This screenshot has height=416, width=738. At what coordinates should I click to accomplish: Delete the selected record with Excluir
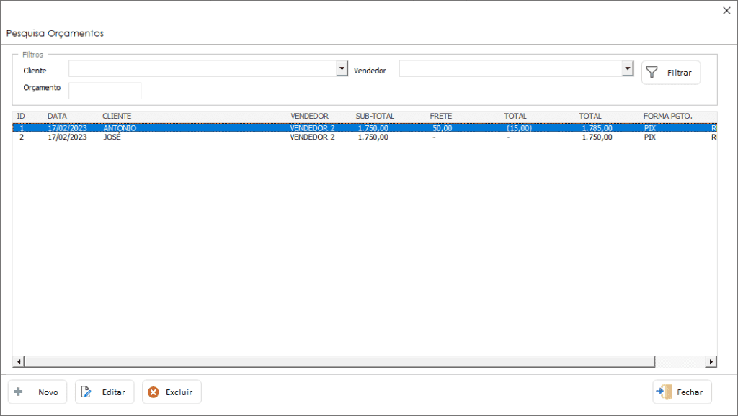point(172,392)
